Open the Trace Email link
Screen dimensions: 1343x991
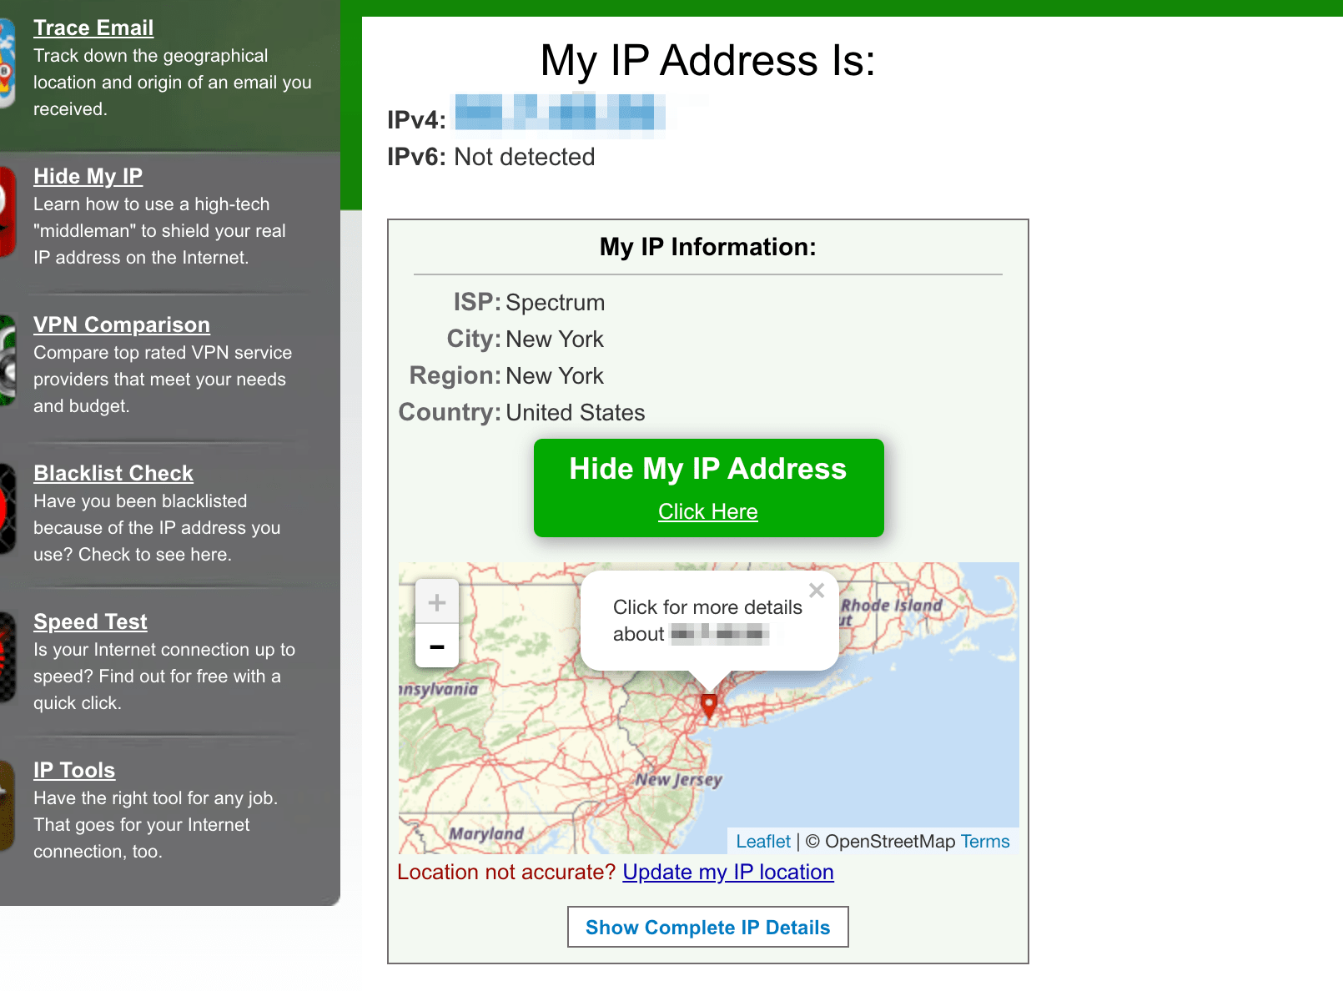(x=93, y=28)
